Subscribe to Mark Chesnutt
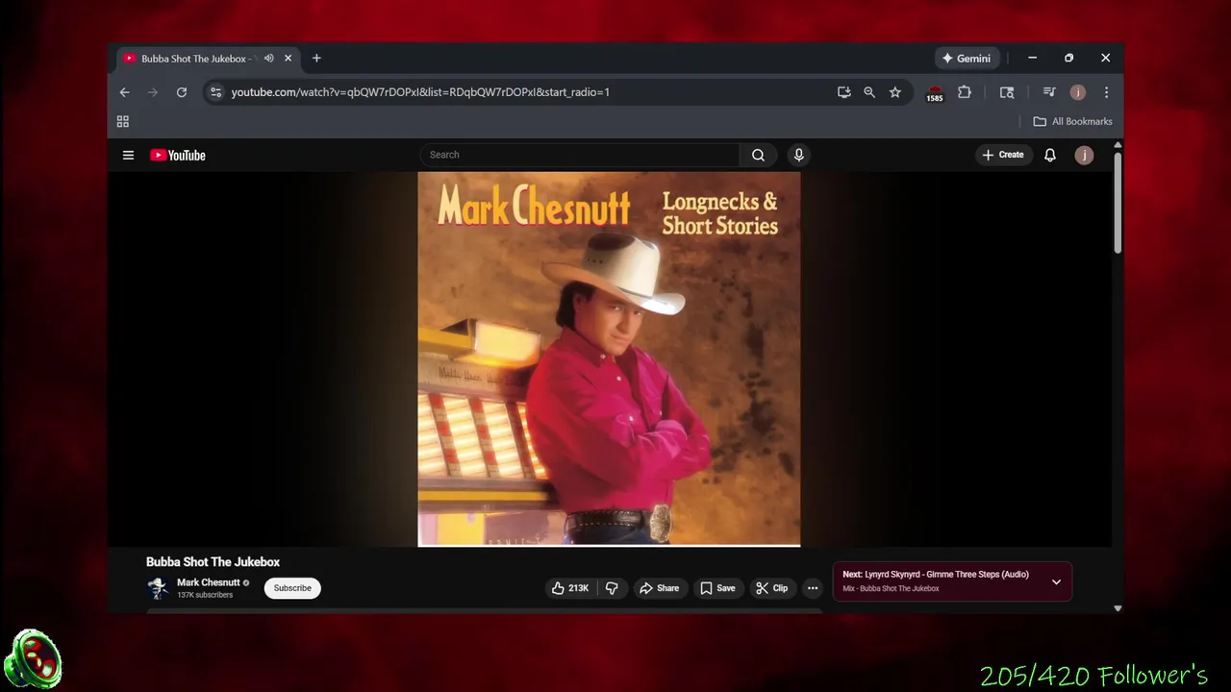This screenshot has height=692, width=1231. point(292,588)
